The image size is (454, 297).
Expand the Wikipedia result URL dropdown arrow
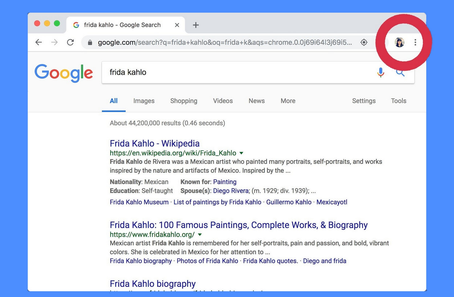(x=241, y=153)
